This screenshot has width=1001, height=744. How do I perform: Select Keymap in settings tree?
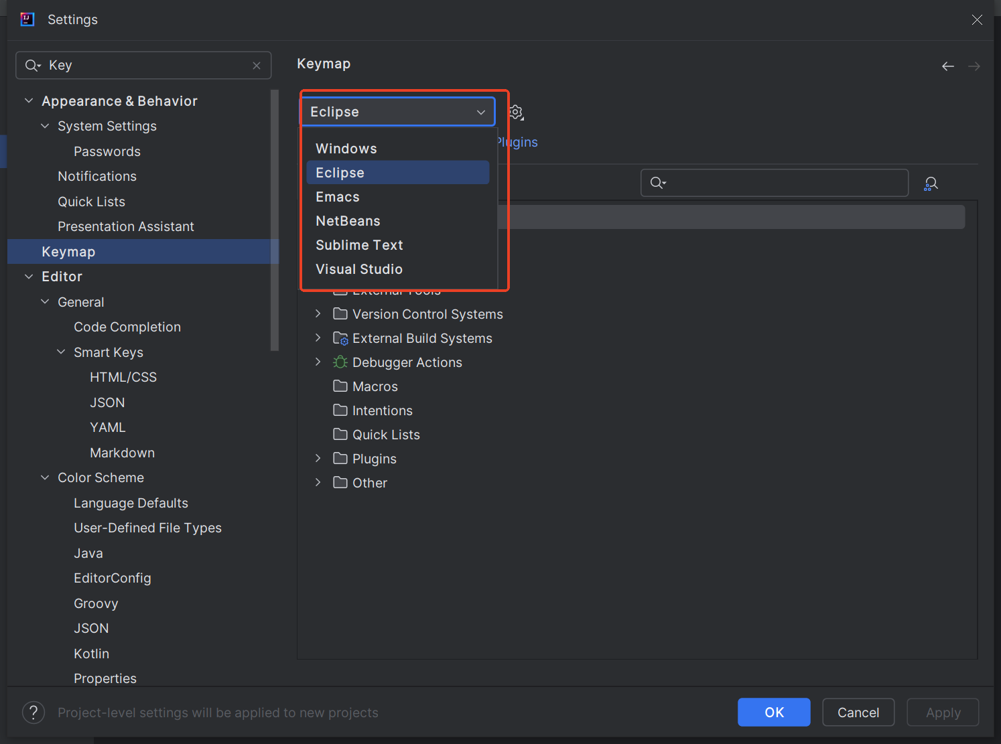pyautogui.click(x=143, y=252)
